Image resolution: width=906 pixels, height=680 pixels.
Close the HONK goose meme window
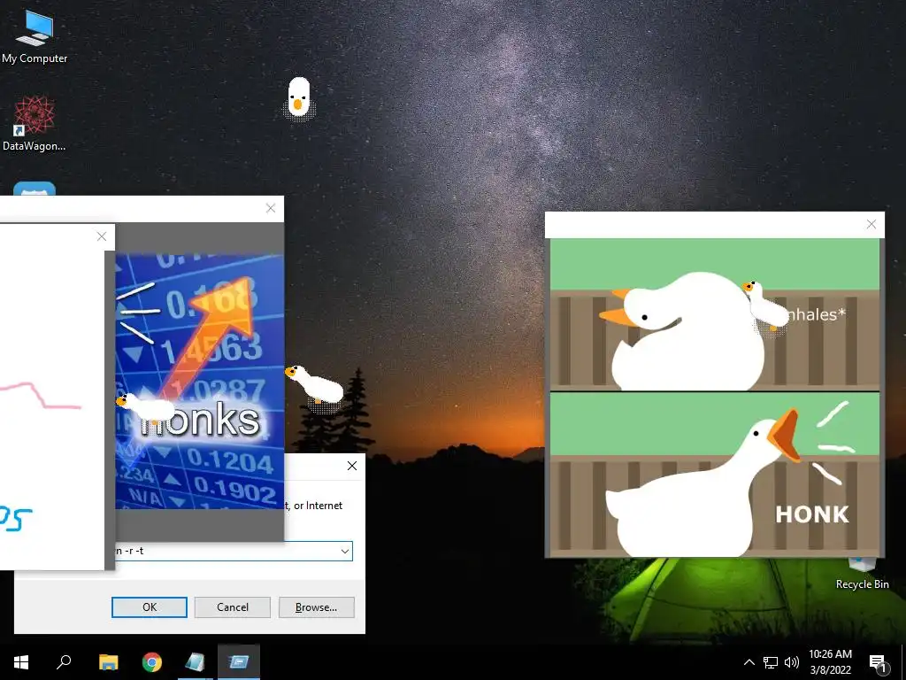pyautogui.click(x=871, y=224)
